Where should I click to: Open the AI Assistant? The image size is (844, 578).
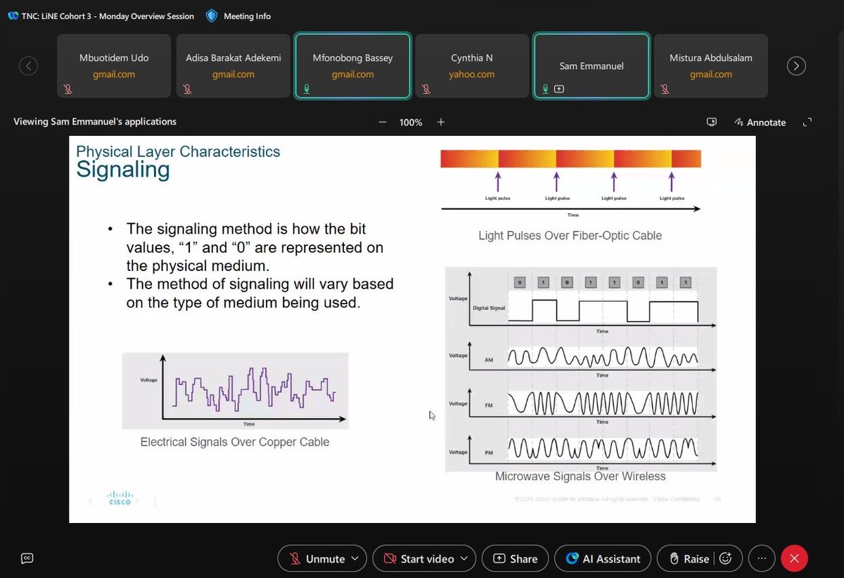click(603, 558)
